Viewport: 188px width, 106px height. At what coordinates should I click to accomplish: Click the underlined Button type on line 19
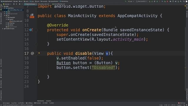(63, 63)
